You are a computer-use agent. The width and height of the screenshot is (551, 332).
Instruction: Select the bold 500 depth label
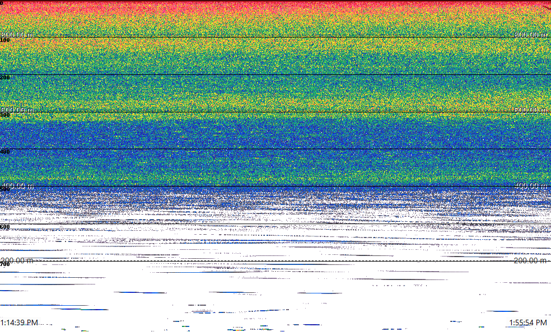[5, 189]
